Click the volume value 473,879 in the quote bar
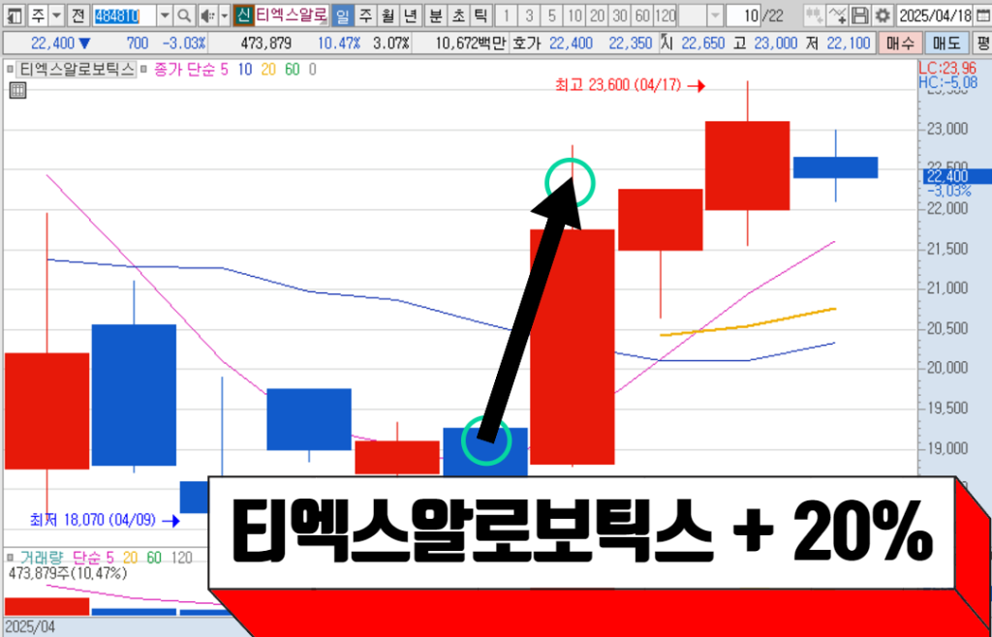Screen dimensions: 992x637 point(266,44)
